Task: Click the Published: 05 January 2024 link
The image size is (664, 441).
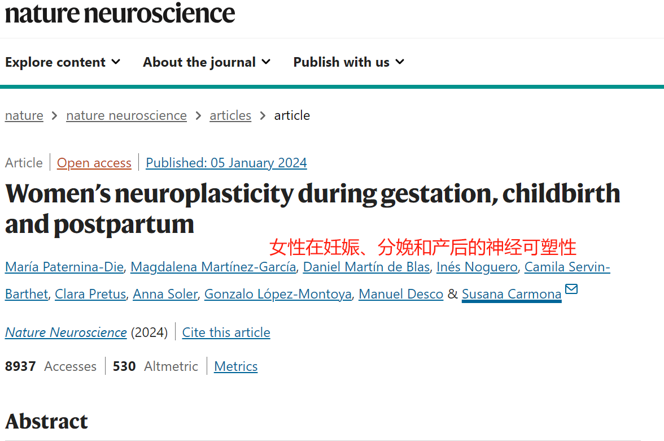Action: click(x=226, y=163)
